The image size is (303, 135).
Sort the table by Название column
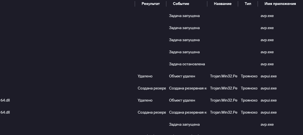(x=222, y=4)
